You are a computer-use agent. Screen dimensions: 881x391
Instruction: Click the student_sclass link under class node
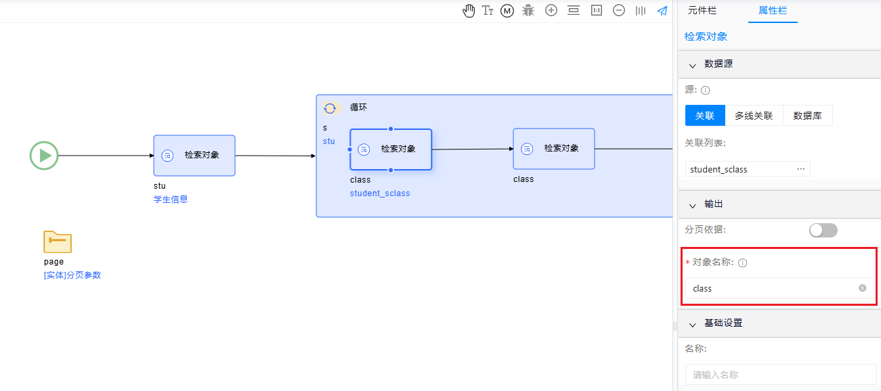[x=380, y=193]
